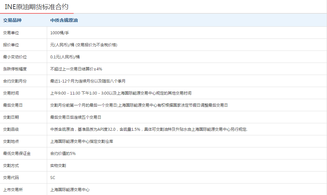327x195 pixels.
Task: Click the 交易时间 label
Action: pyautogui.click(x=11, y=93)
